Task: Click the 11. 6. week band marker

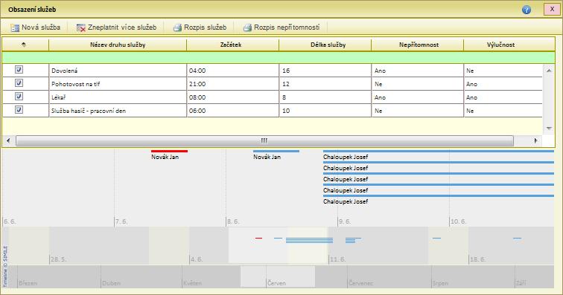Action: pos(337,259)
